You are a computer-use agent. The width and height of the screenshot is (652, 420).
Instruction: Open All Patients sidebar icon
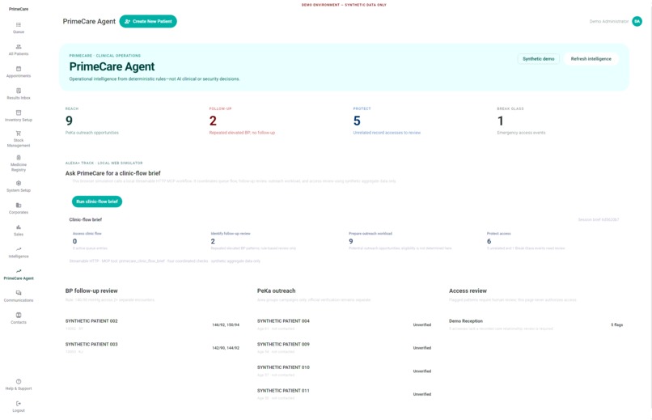point(19,47)
